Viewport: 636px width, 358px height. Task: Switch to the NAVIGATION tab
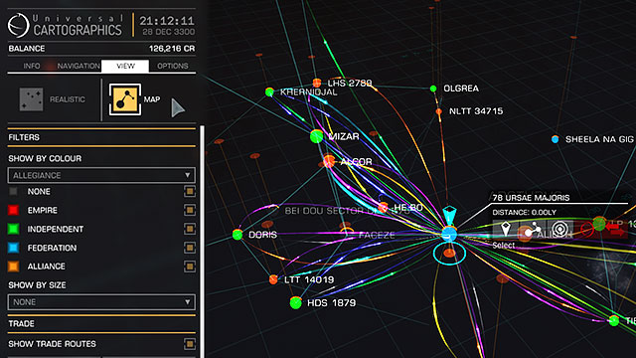point(79,66)
